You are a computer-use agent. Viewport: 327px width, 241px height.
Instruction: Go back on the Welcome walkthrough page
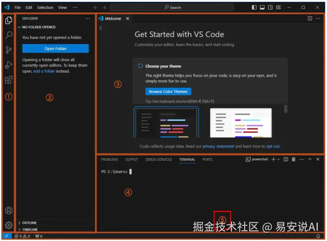click(x=101, y=28)
